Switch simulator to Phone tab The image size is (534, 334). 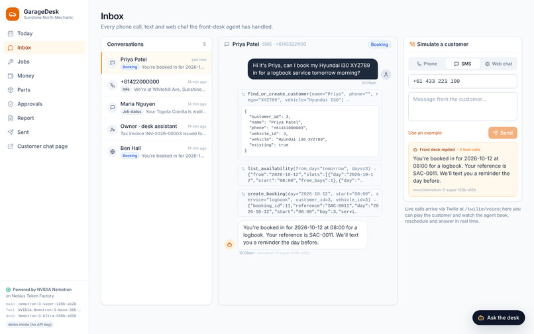427,64
